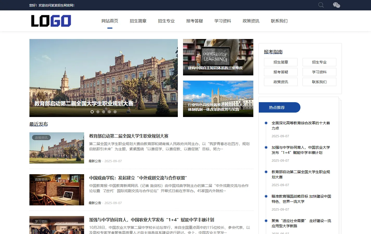Open sidebar article 教育部启动第二届全国大学生职业规划大赛
Image resolution: width=371 pixels, height=234 pixels.
[301, 174]
